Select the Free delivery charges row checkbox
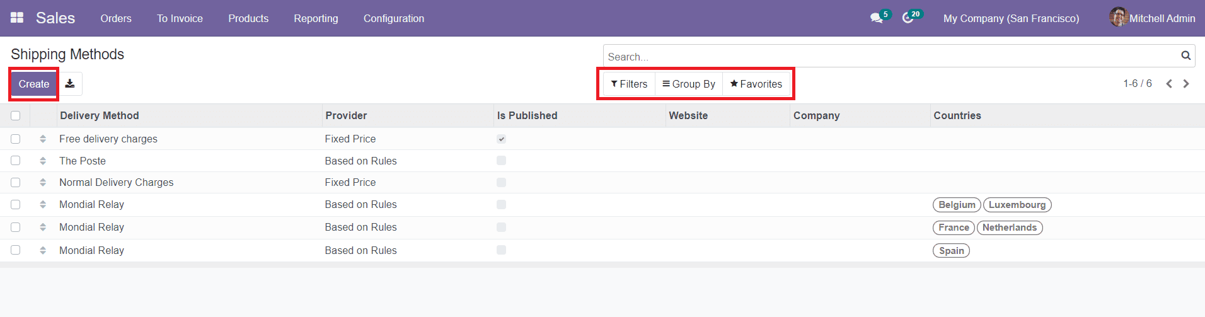The width and height of the screenshot is (1205, 317). (x=16, y=139)
